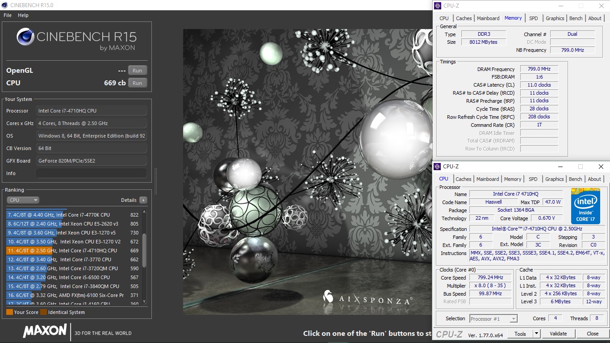Select the Xeon E3-1270 v5 ranking row
This screenshot has width=610, height=343.
point(73,233)
